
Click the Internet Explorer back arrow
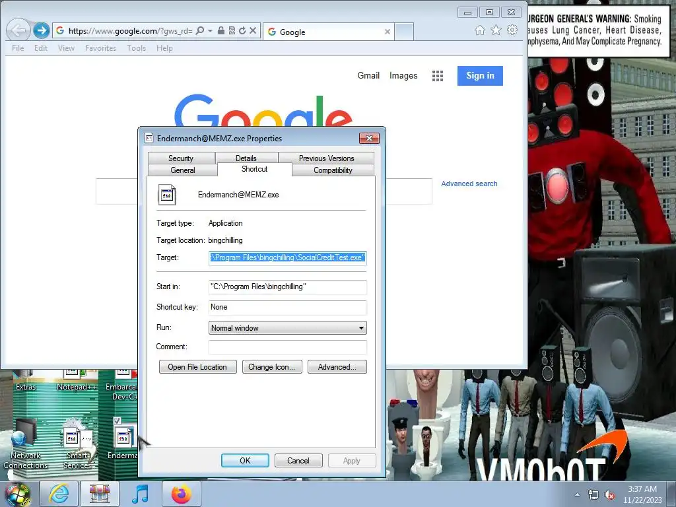(x=18, y=30)
